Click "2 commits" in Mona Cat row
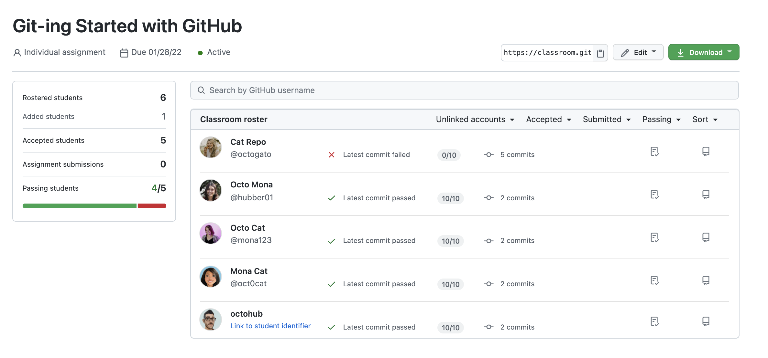The image size is (768, 358). point(517,284)
